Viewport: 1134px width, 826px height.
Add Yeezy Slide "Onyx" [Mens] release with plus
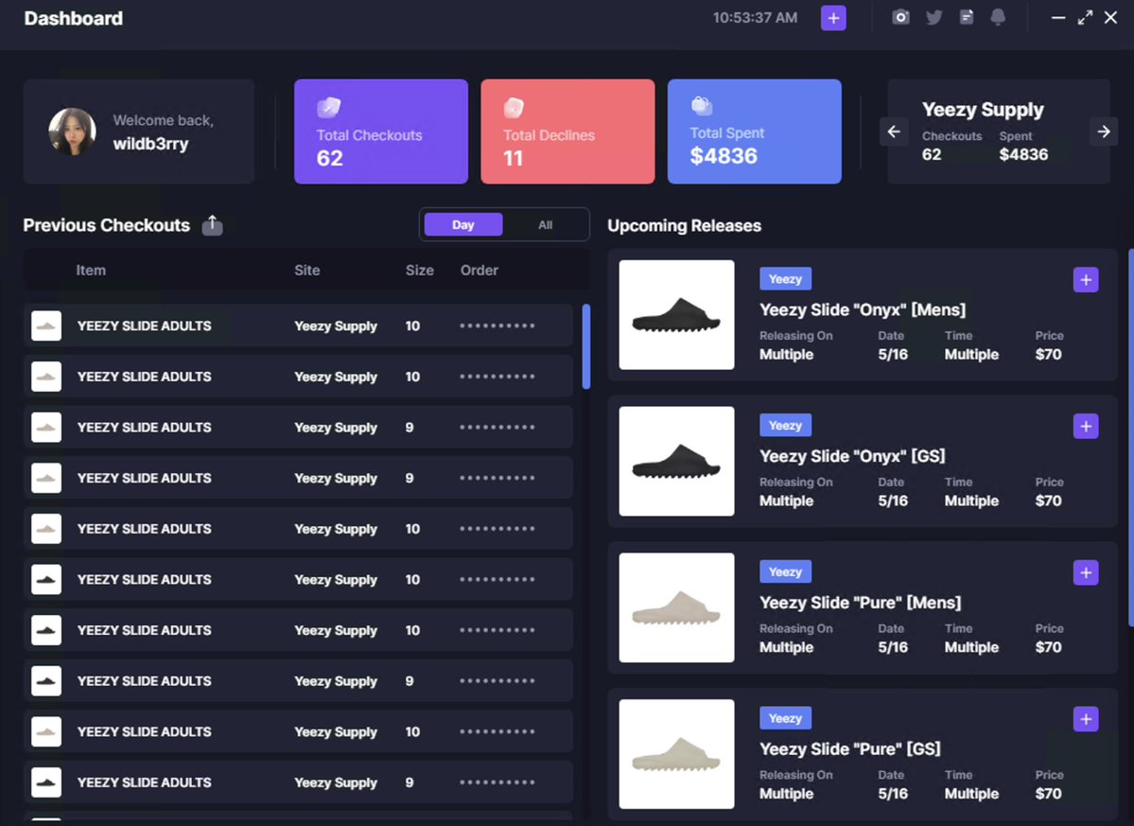(x=1086, y=280)
